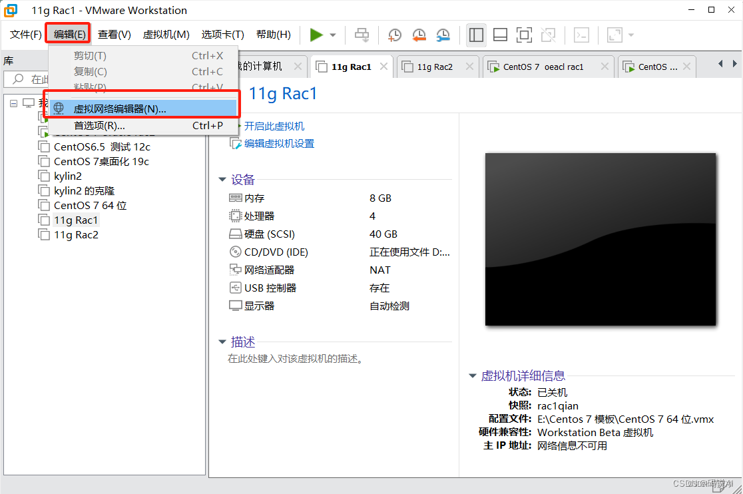Click Send Ctrl+Alt+Del toolbar icon
Image resolution: width=743 pixels, height=494 pixels.
[362, 35]
